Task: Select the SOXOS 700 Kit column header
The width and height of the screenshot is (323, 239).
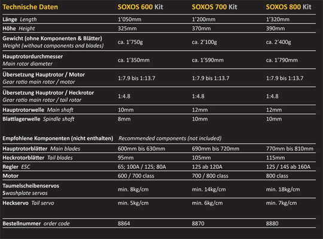Action: pos(215,7)
